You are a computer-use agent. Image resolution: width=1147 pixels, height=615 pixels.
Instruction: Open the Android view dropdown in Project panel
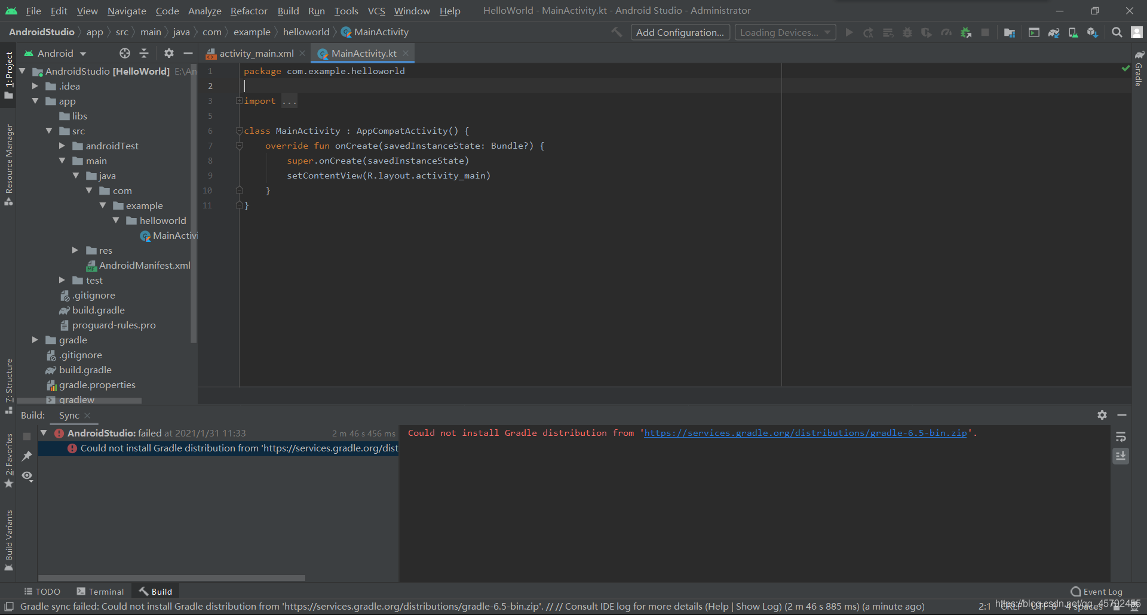[56, 53]
